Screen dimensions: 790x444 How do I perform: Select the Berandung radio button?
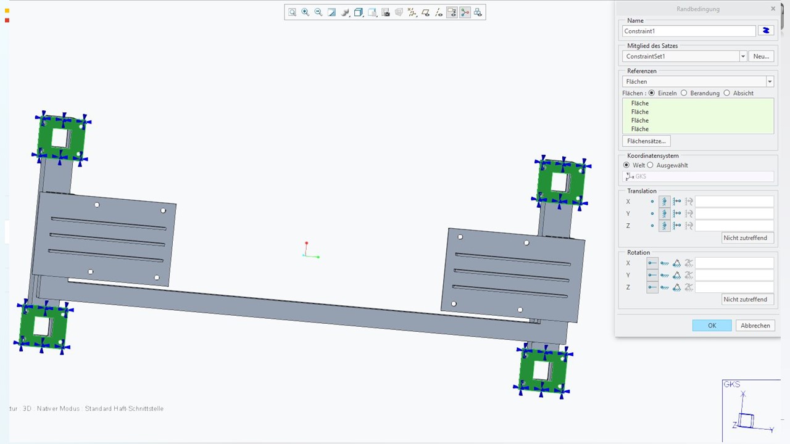click(x=684, y=93)
